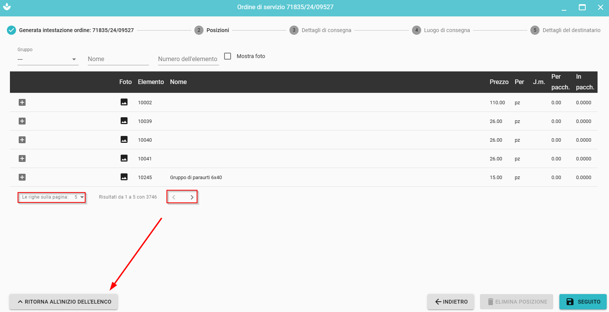Image resolution: width=609 pixels, height=312 pixels.
Task: Go to next results page arrow
Action: (x=192, y=197)
